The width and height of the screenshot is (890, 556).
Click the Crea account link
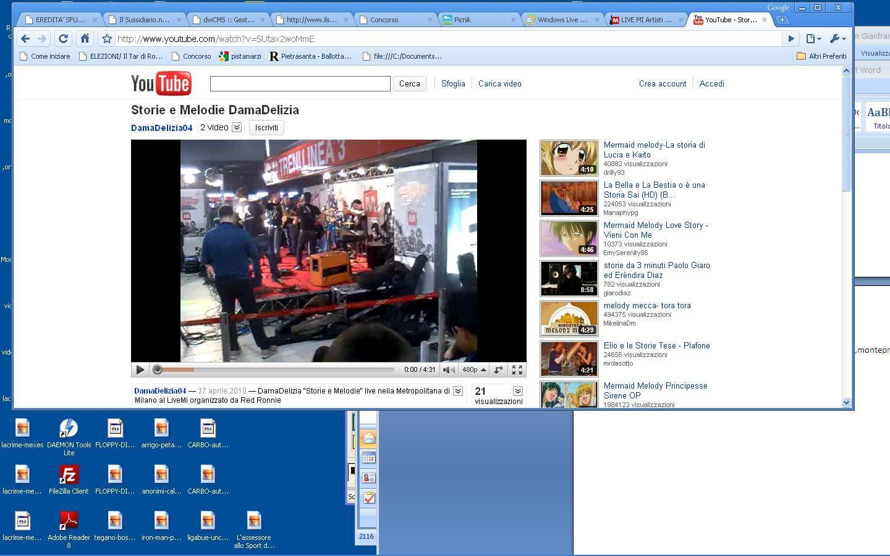click(663, 83)
